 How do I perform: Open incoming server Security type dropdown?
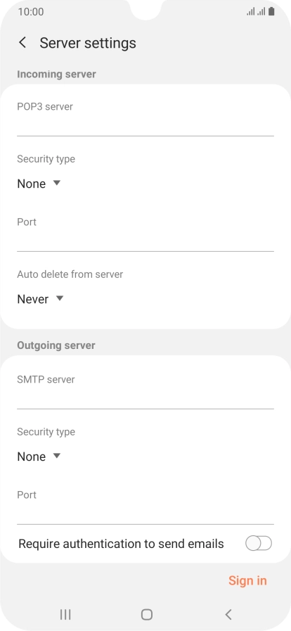39,184
